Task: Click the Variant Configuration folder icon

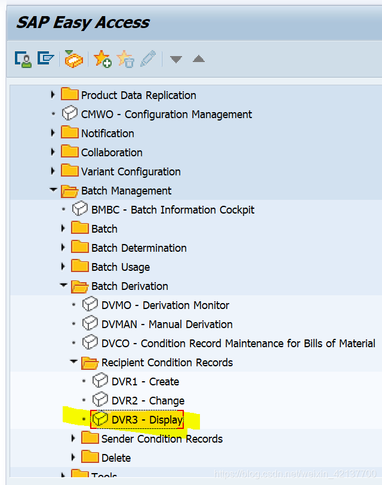Action: point(69,171)
